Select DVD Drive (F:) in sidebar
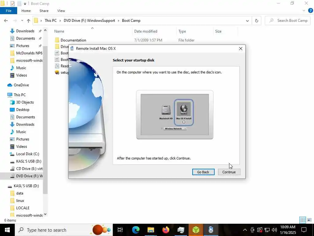 pyautogui.click(x=29, y=176)
